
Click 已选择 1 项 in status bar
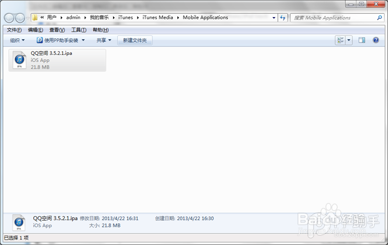point(16,238)
